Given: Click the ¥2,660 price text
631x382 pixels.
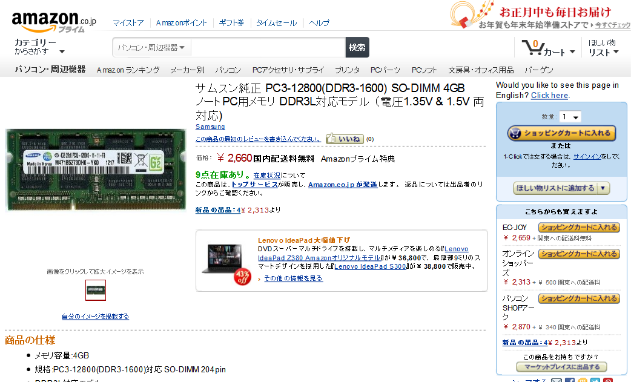Looking at the screenshot, I should click(234, 158).
